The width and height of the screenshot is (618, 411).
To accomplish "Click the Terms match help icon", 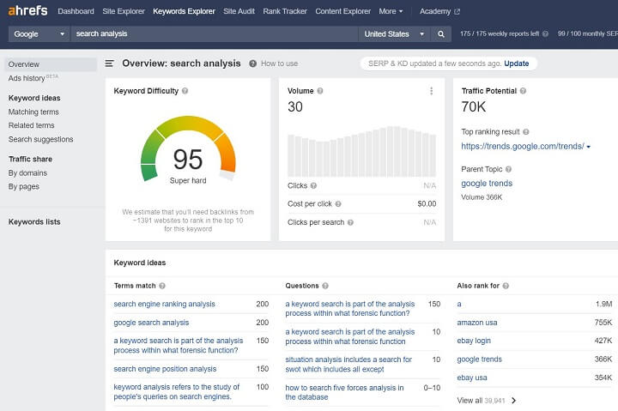I will pos(162,286).
